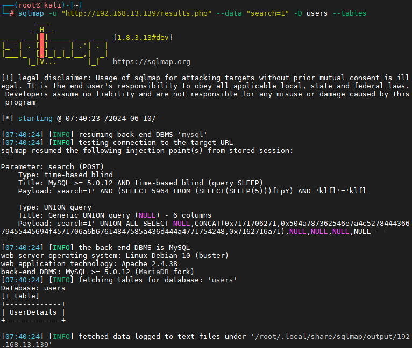Click 'back-end DBMS: MySQL >= 5.0.12 (MariaDB fork)' line
The width and height of the screenshot is (412, 348).
(97, 272)
